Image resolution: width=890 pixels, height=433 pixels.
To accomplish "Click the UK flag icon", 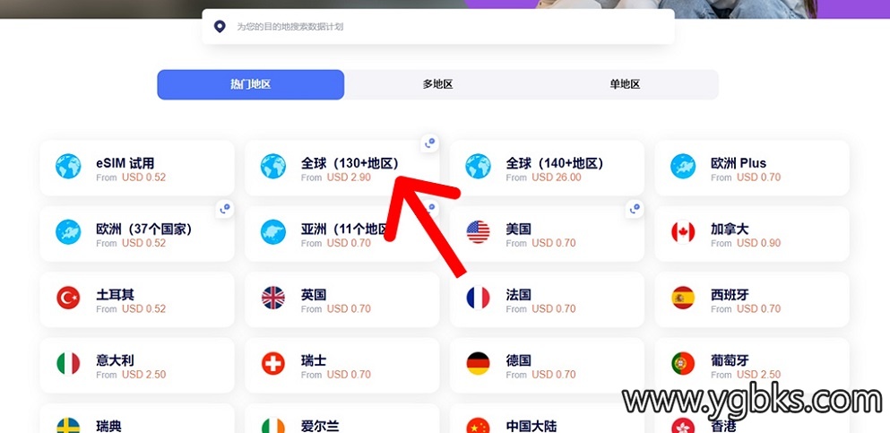I will click(273, 298).
